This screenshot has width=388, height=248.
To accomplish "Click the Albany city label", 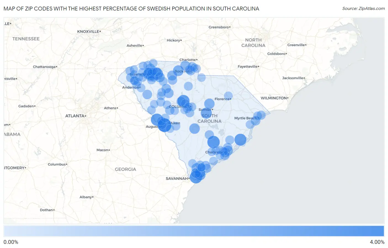I will point(86,197).
